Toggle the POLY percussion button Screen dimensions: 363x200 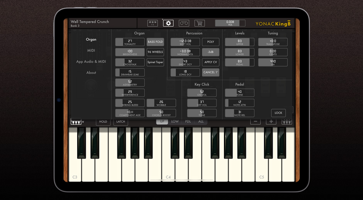pyautogui.click(x=210, y=42)
